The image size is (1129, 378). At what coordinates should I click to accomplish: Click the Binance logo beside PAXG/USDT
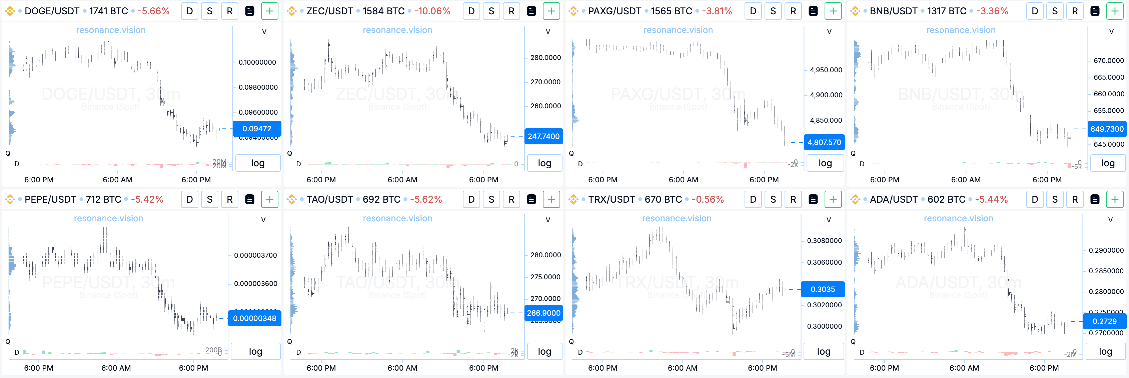(573, 11)
